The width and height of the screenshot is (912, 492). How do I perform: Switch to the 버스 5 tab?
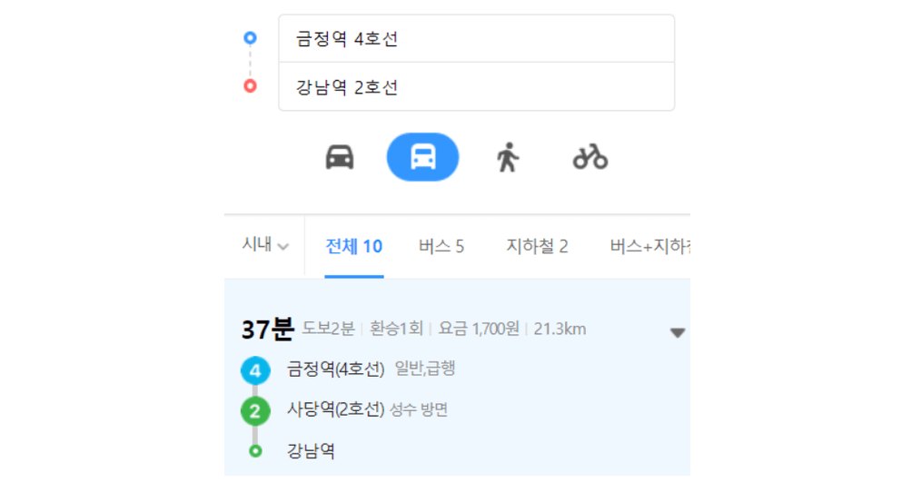441,247
